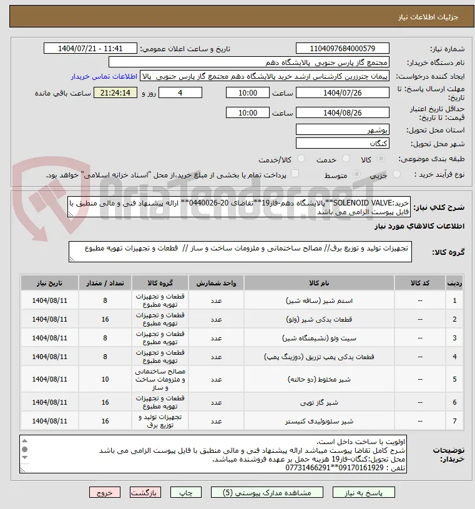Click the ردیف column header
475x509 pixels.
454,283
